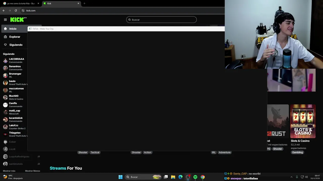
Task: Open File Explorer from the taskbar
Action: (x=173, y=177)
